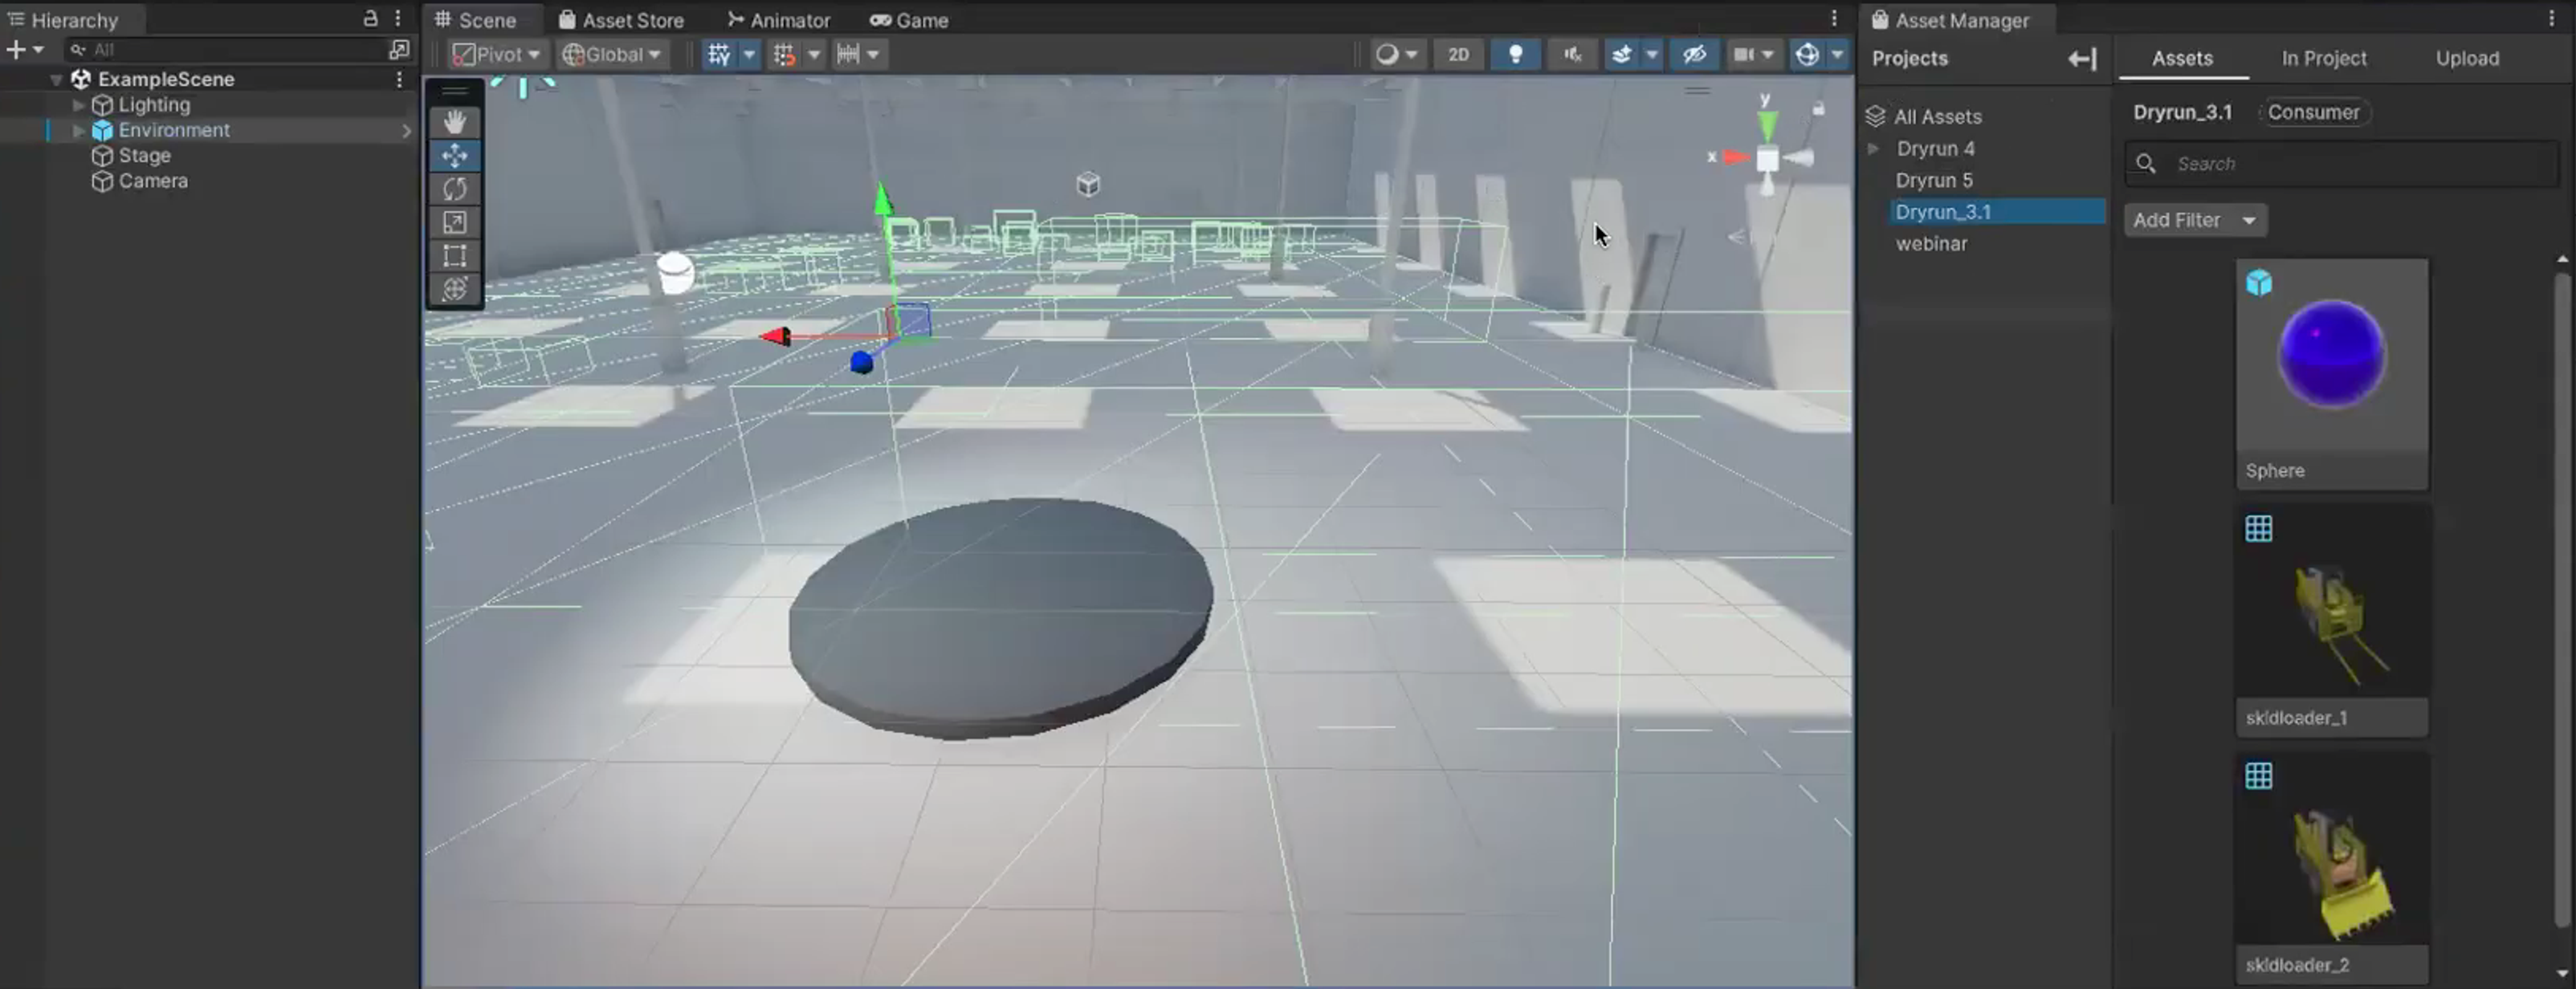Toggle the gizmos visibility button
This screenshot has width=2576, height=989.
pyautogui.click(x=1807, y=54)
